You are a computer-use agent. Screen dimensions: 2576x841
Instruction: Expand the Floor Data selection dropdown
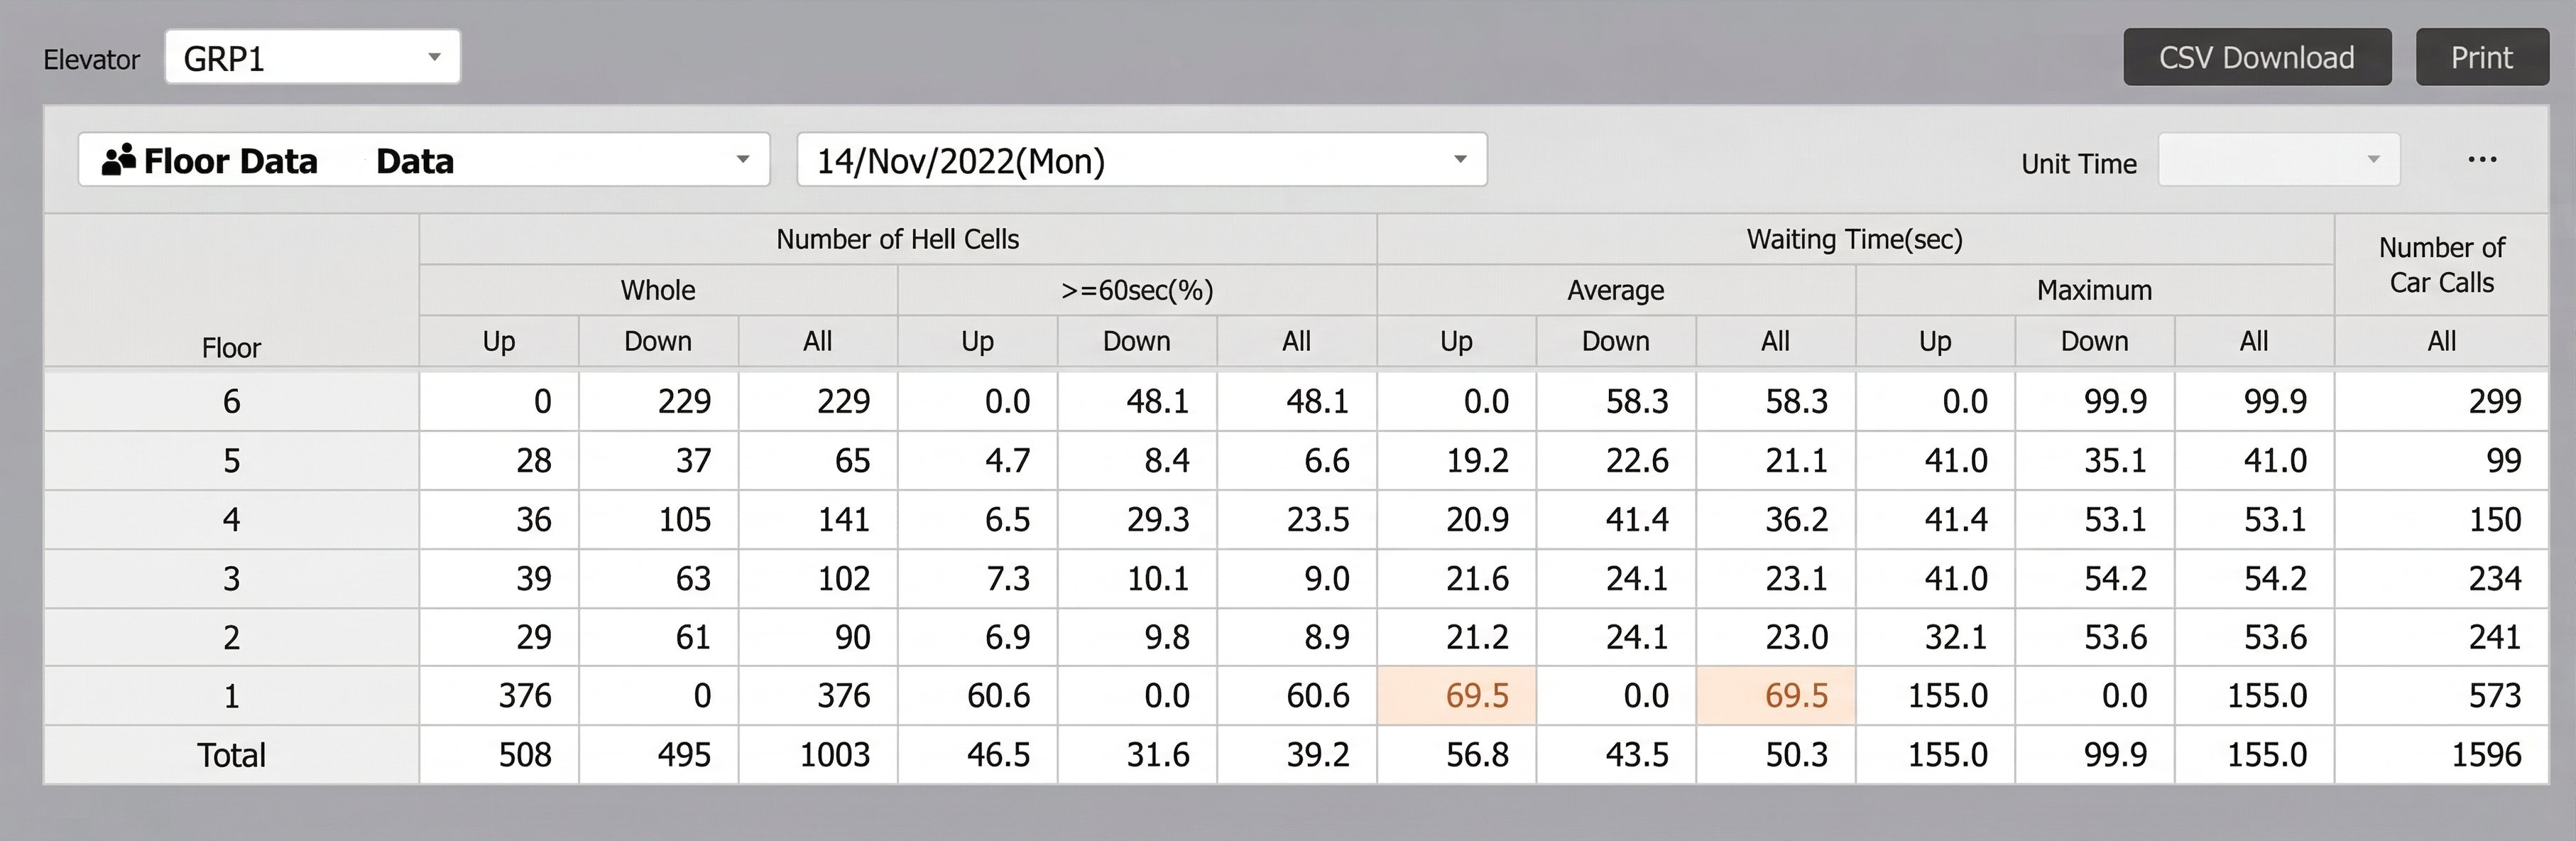[x=423, y=160]
